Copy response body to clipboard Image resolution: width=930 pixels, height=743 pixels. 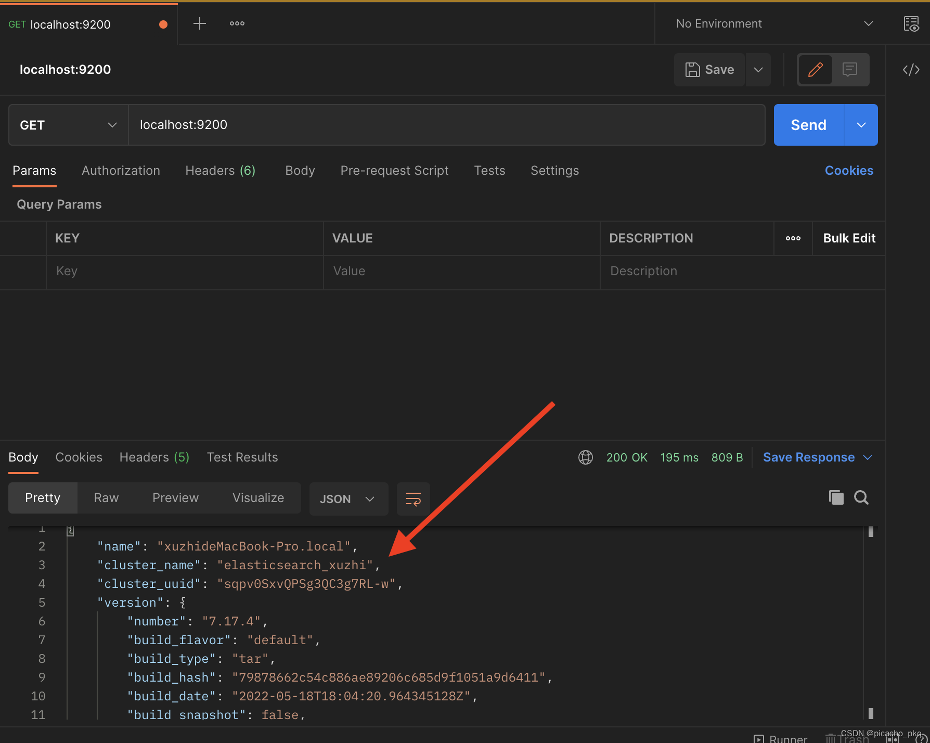pyautogui.click(x=836, y=498)
